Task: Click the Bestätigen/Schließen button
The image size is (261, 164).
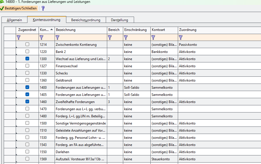Action: coord(19,8)
